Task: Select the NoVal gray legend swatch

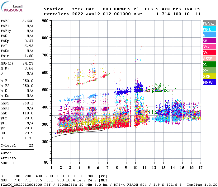Action: pyautogui.click(x=209, y=23)
